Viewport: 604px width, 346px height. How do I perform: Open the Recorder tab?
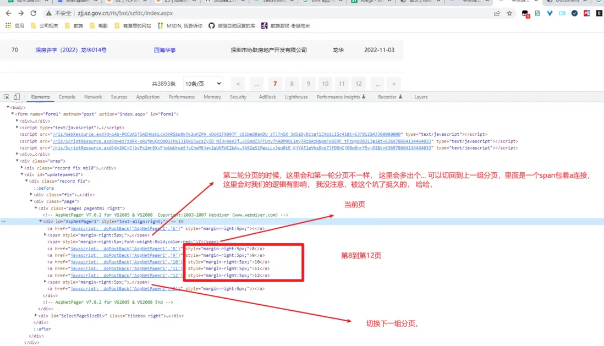pyautogui.click(x=390, y=97)
